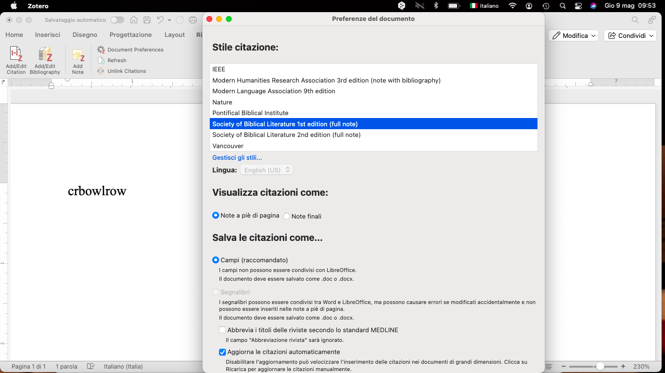
Task: Click the Siri icon in menu bar
Action: [x=593, y=6]
